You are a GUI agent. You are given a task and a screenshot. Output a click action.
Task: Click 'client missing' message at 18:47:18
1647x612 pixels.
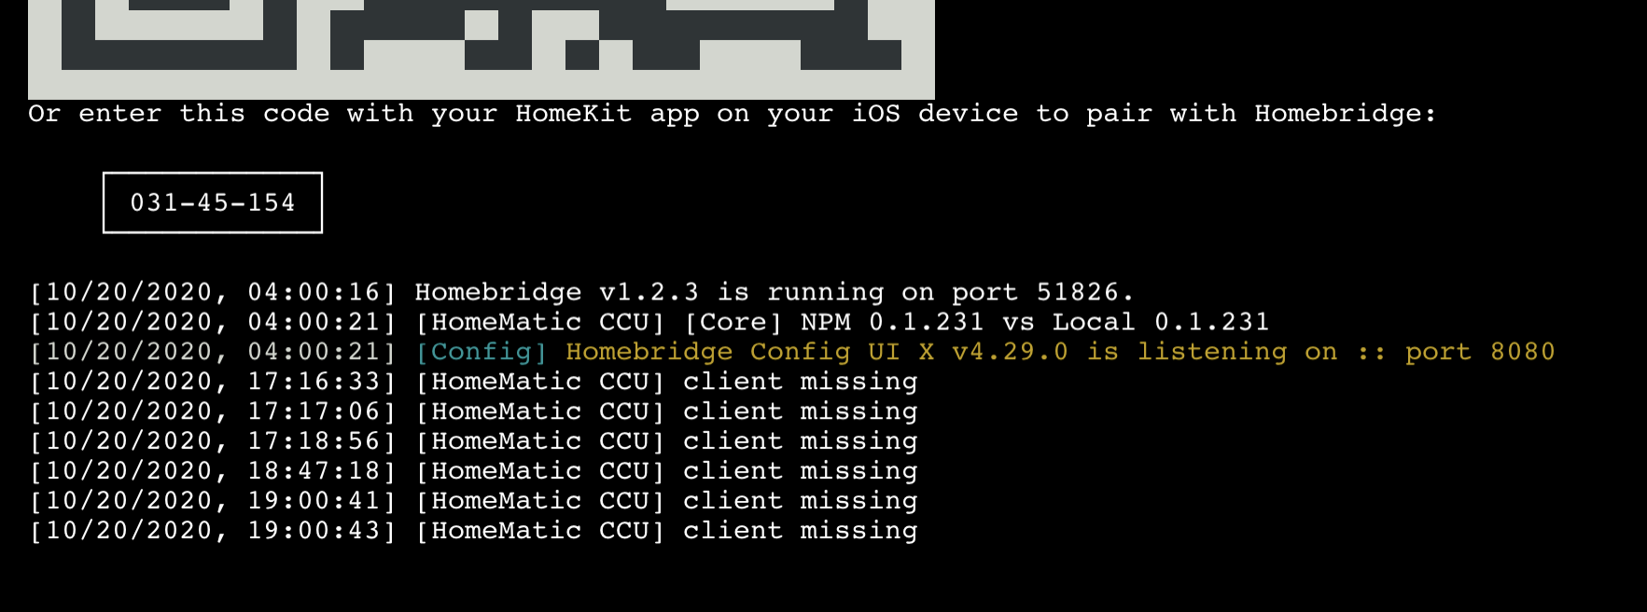point(800,471)
